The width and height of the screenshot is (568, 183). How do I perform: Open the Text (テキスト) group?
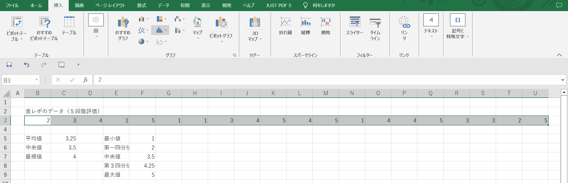[431, 26]
